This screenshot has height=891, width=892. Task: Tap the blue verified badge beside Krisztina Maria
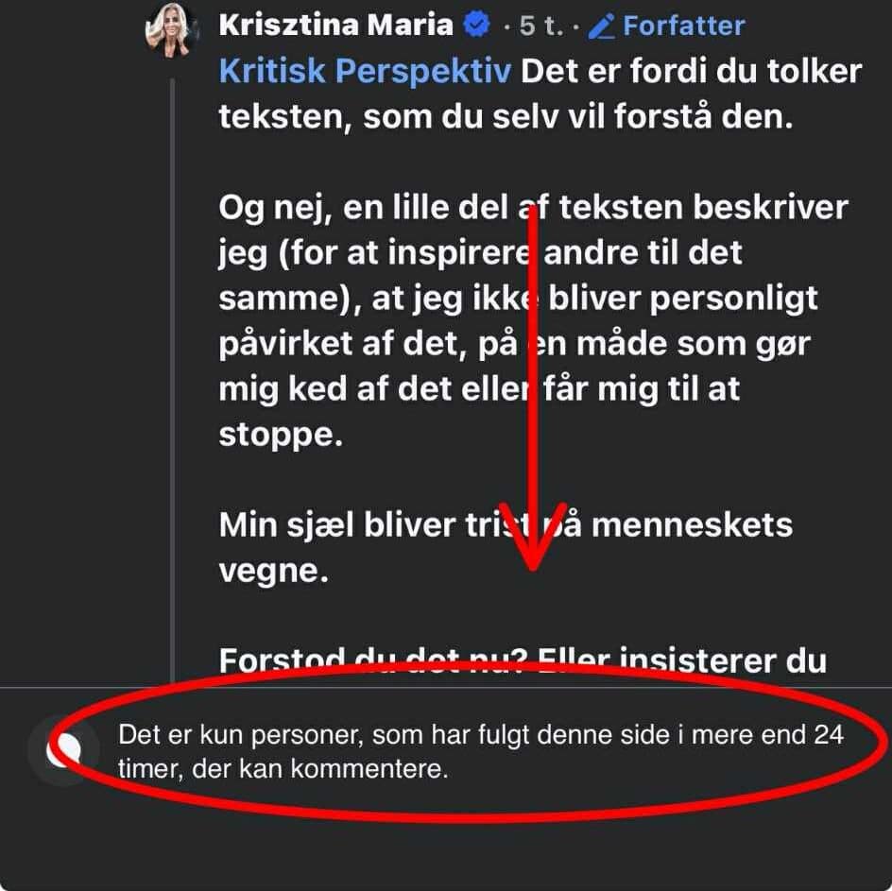pyautogui.click(x=477, y=26)
